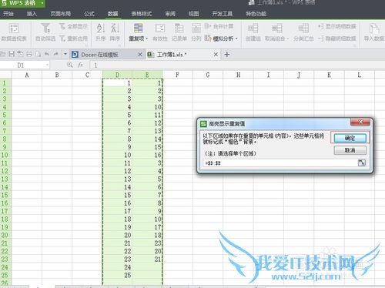Click Group (创建组) icon
The height and width of the screenshot is (288, 385).
[x=253, y=28]
